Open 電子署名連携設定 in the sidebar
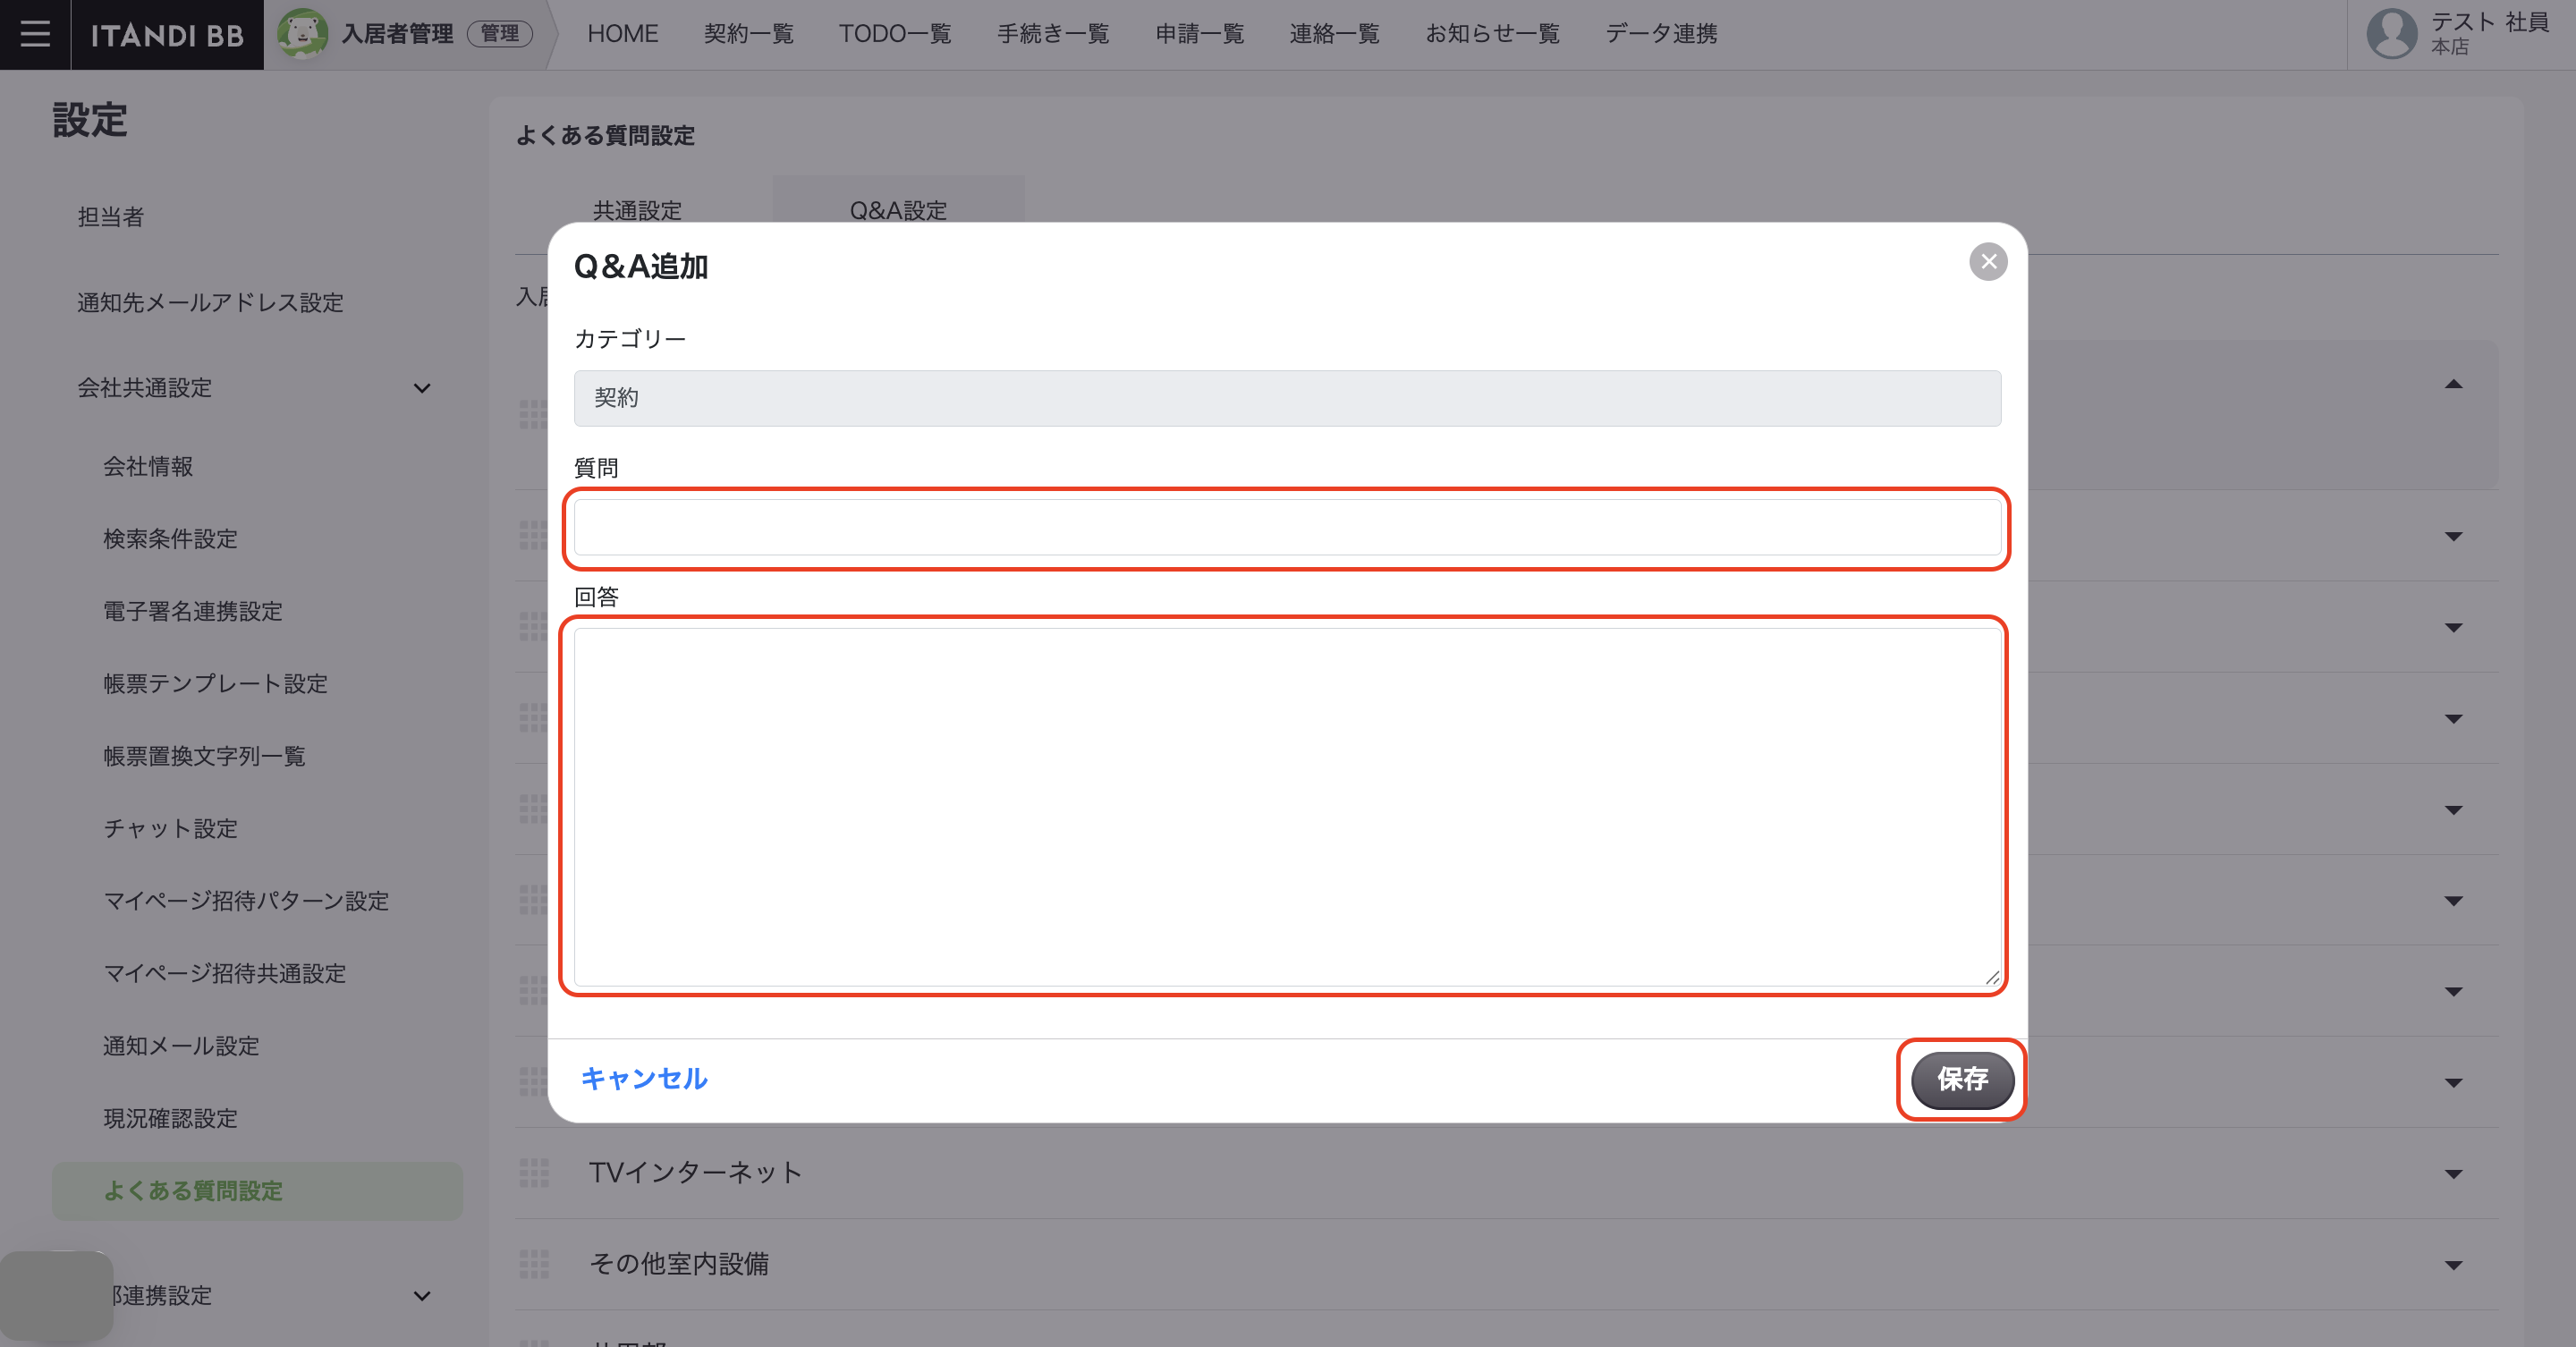This screenshot has height=1347, width=2576. (193, 611)
